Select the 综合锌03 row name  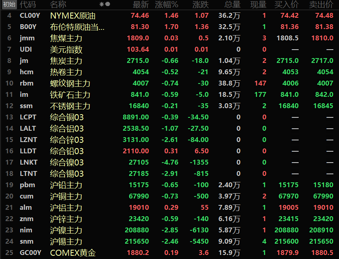click(x=67, y=140)
